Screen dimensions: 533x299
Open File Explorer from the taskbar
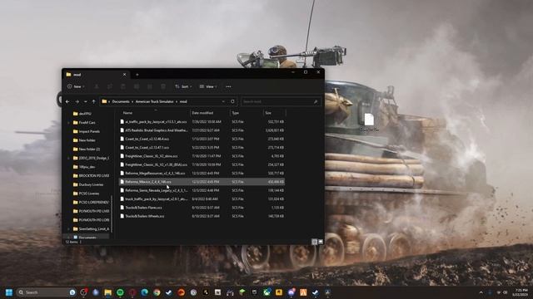[108, 292]
